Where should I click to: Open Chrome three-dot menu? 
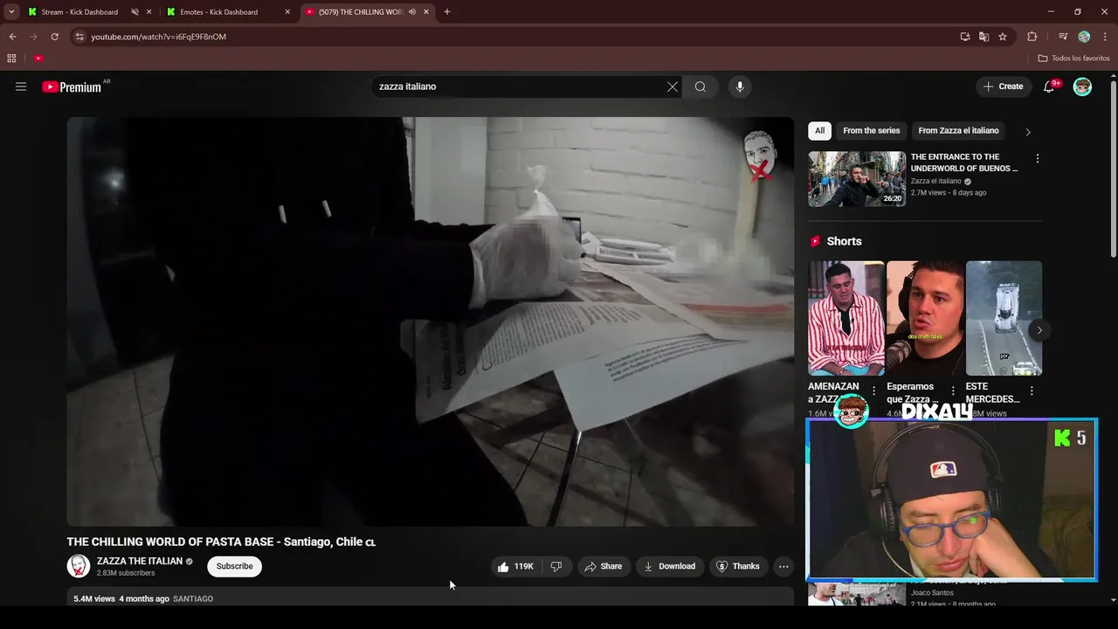1105,37
